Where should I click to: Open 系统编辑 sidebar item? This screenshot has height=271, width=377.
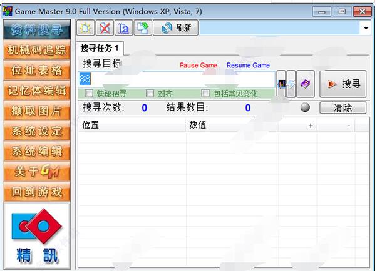tap(37, 152)
